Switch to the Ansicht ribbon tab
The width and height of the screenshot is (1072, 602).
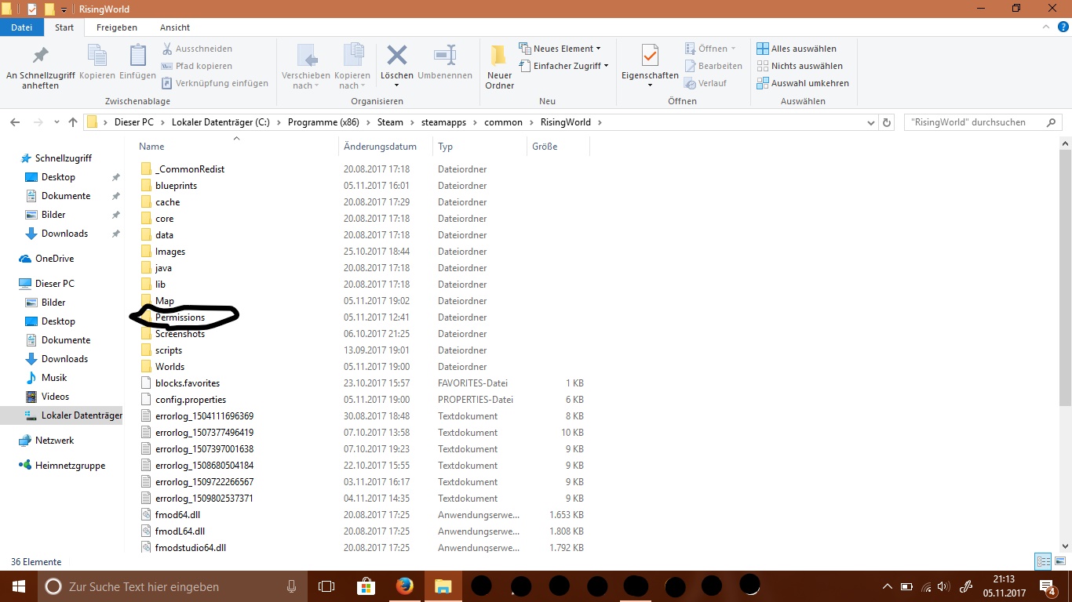(175, 27)
